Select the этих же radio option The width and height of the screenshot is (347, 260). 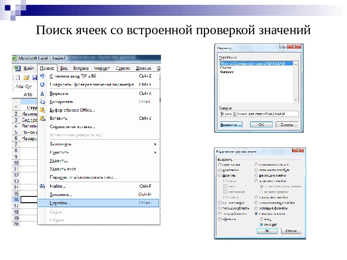tap(261, 225)
